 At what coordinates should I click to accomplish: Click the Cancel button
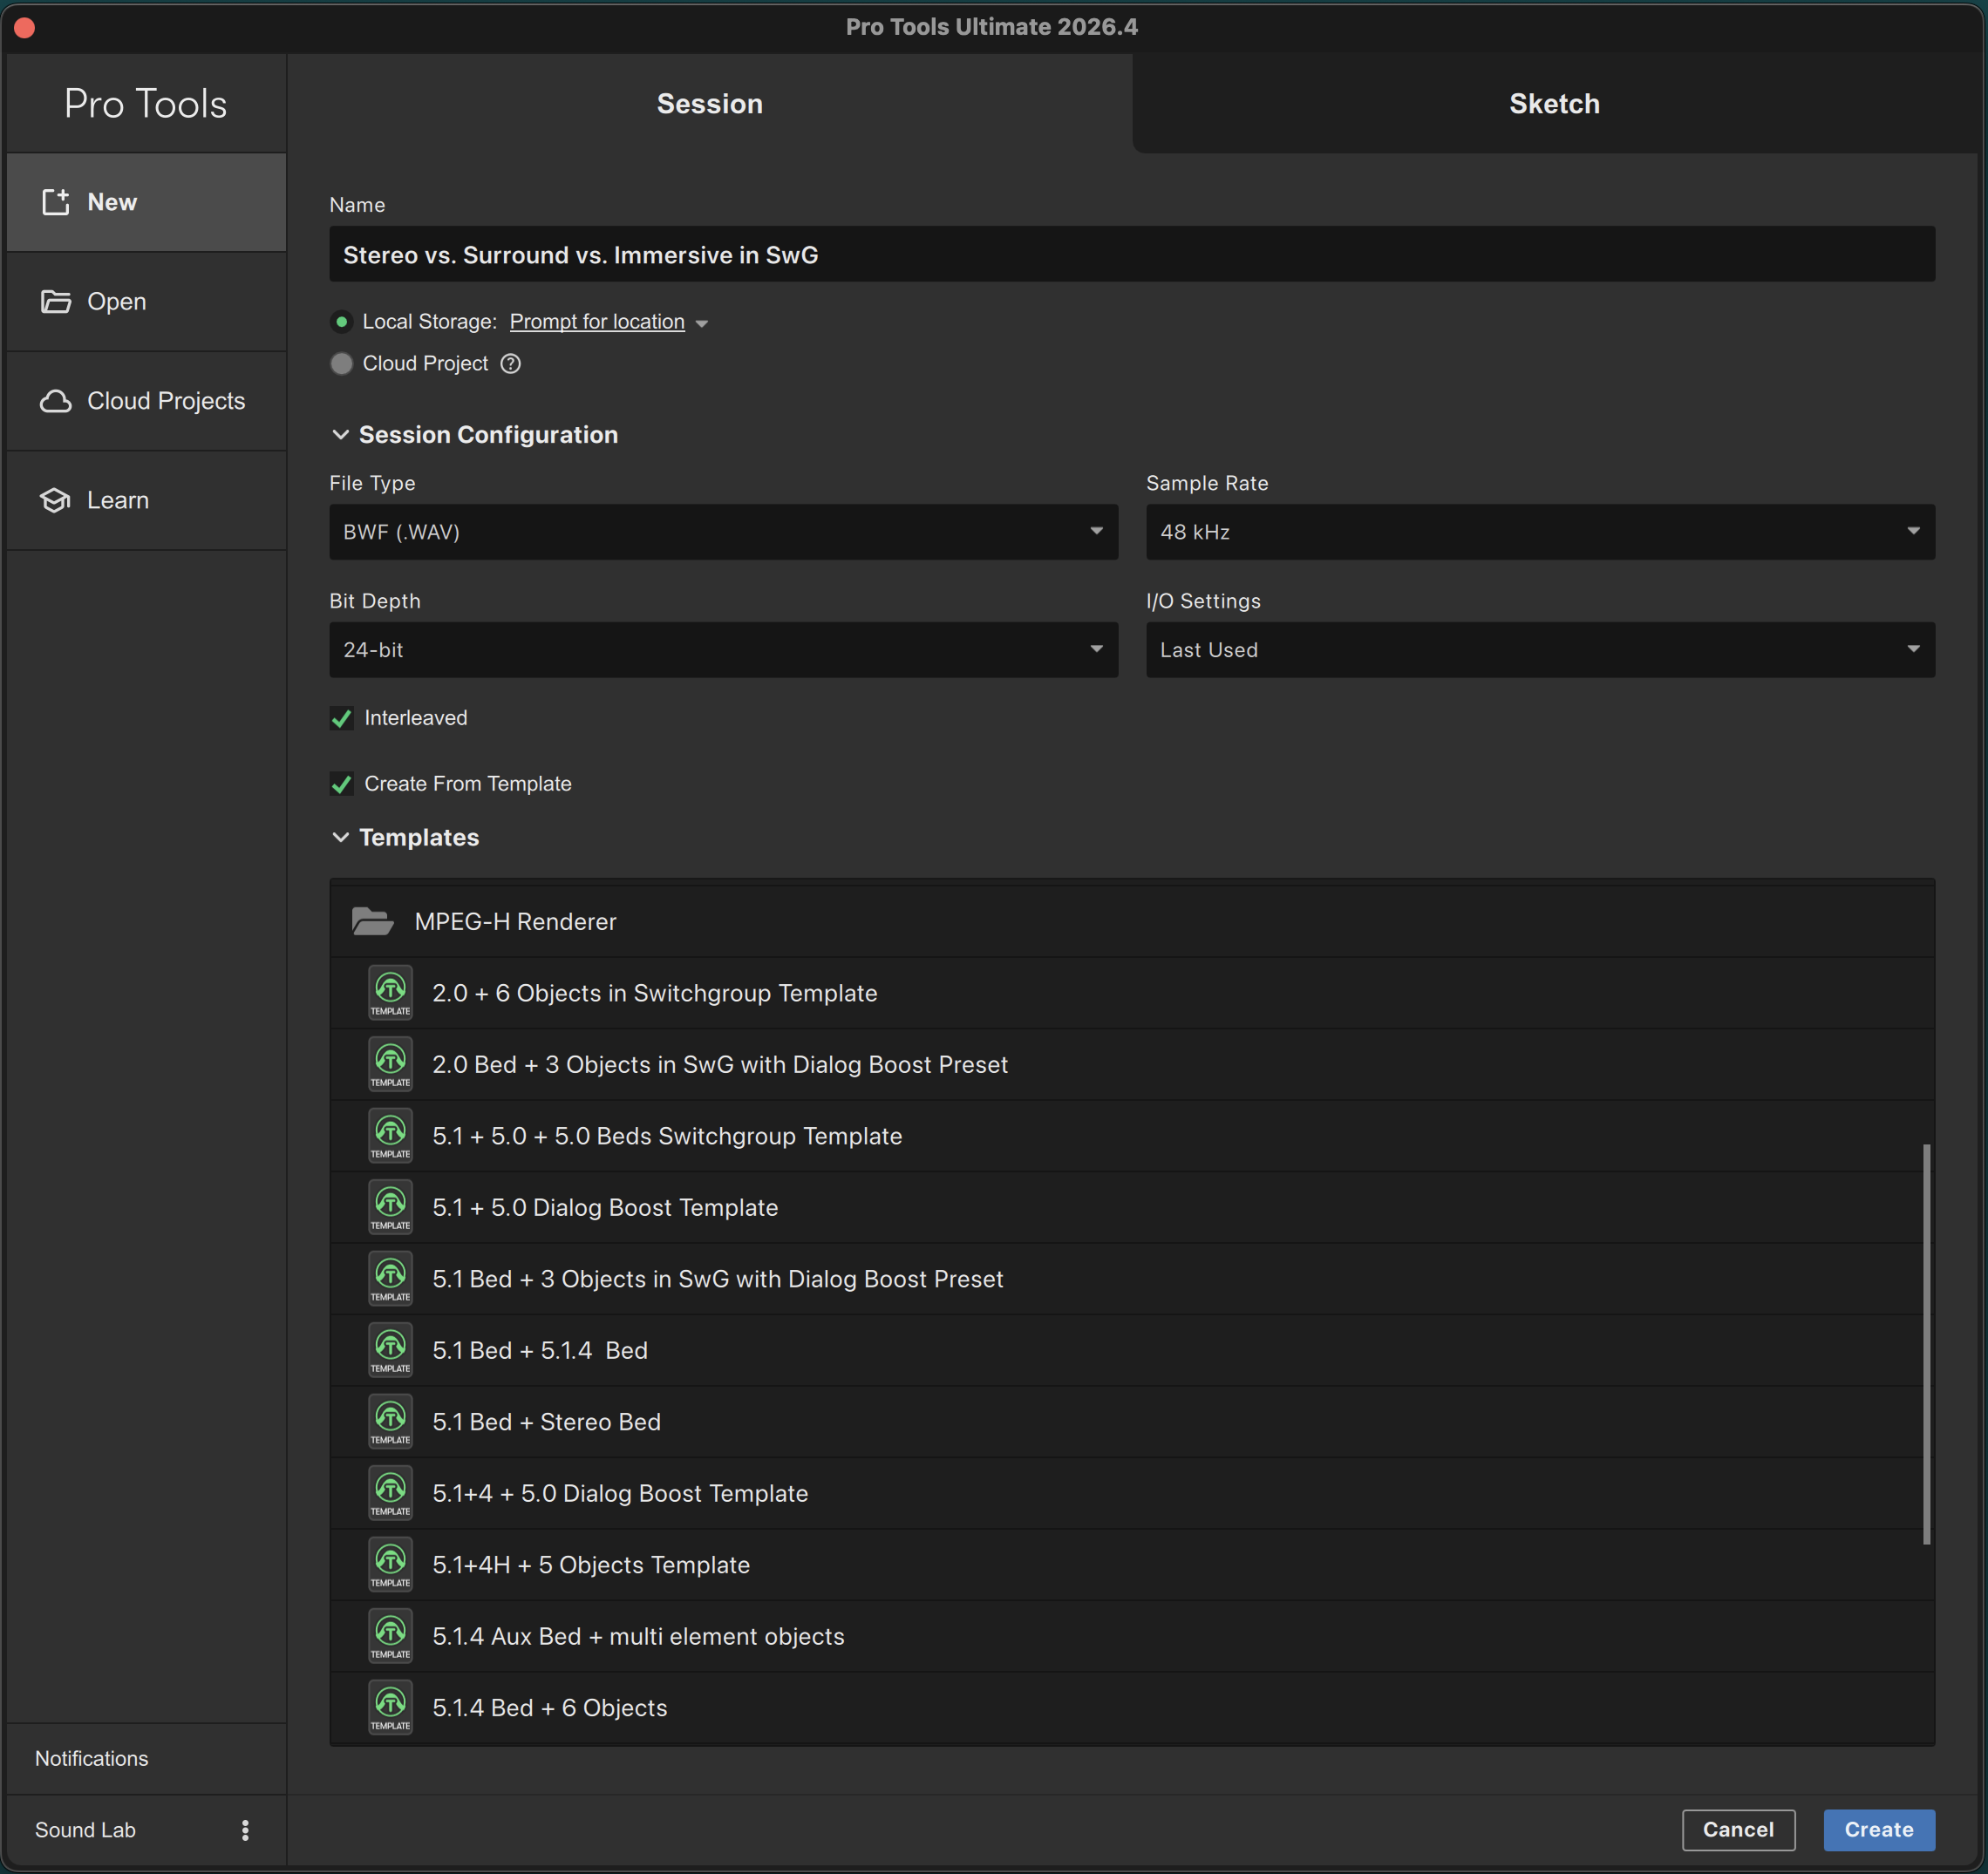[x=1738, y=1830]
